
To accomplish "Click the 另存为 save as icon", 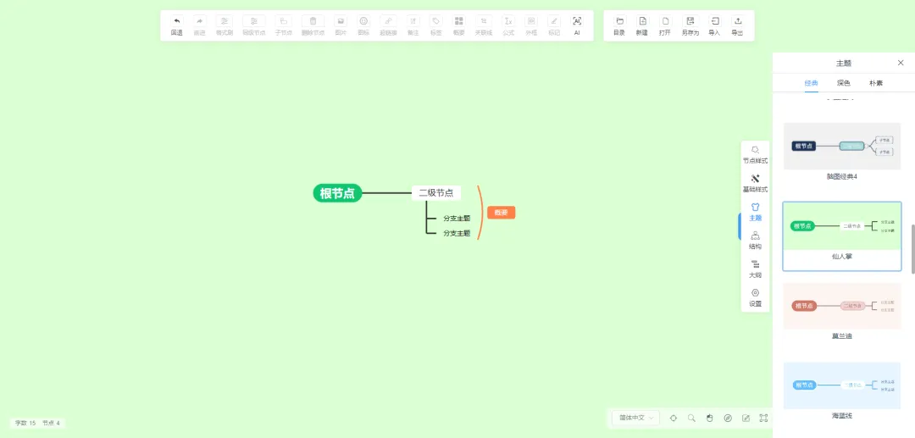I will pyautogui.click(x=690, y=21).
